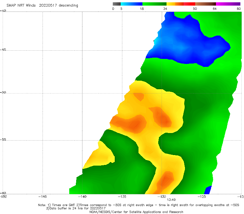Click the longitude axis label '-130'
Screen dimensions: 244x214
[162, 197]
